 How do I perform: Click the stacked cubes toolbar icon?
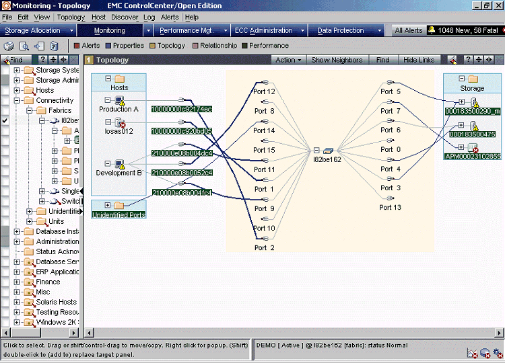[9, 46]
